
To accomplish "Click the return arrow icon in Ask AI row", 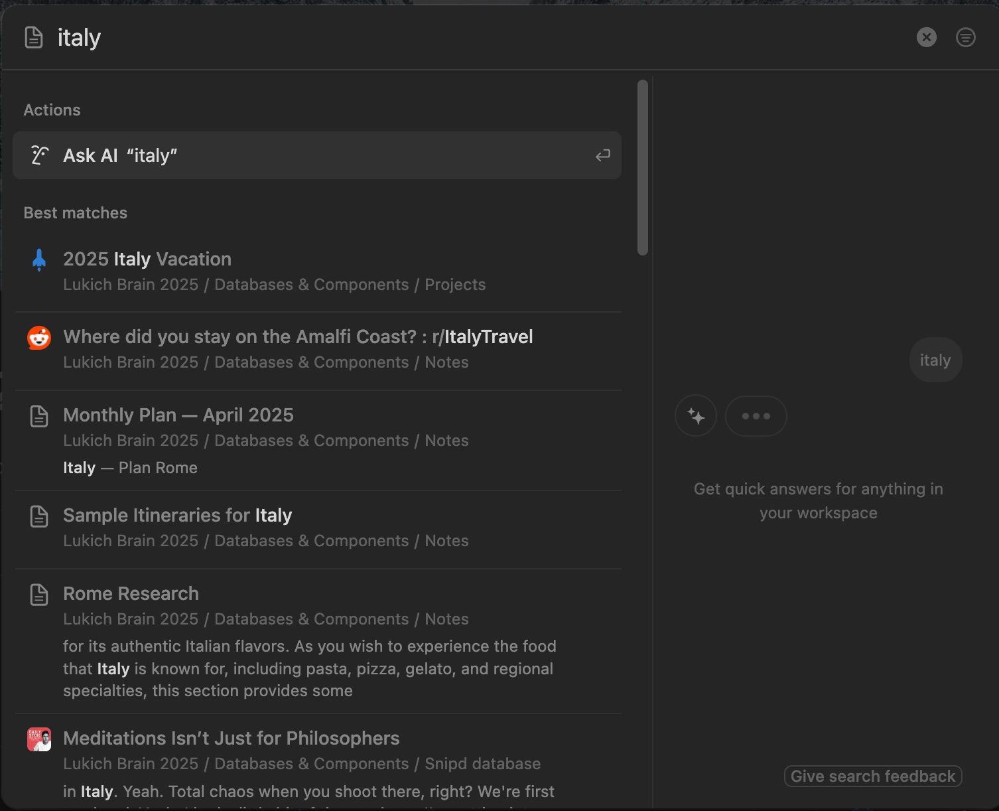I will pyautogui.click(x=602, y=155).
